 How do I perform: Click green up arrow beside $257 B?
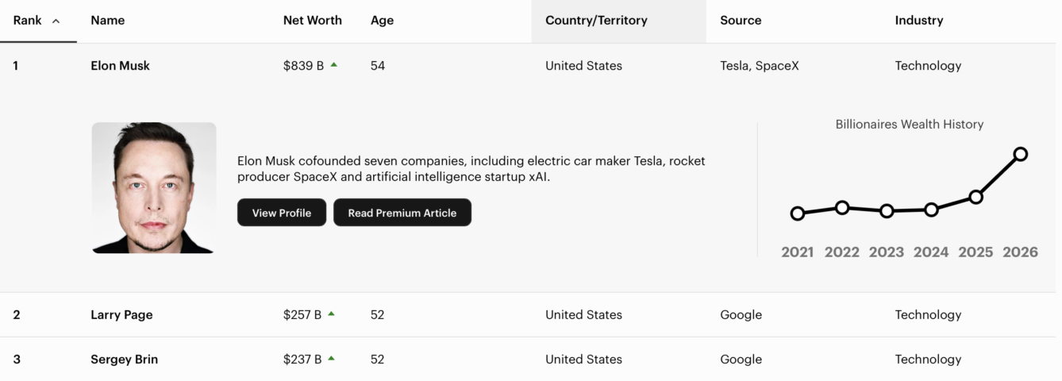pos(331,314)
